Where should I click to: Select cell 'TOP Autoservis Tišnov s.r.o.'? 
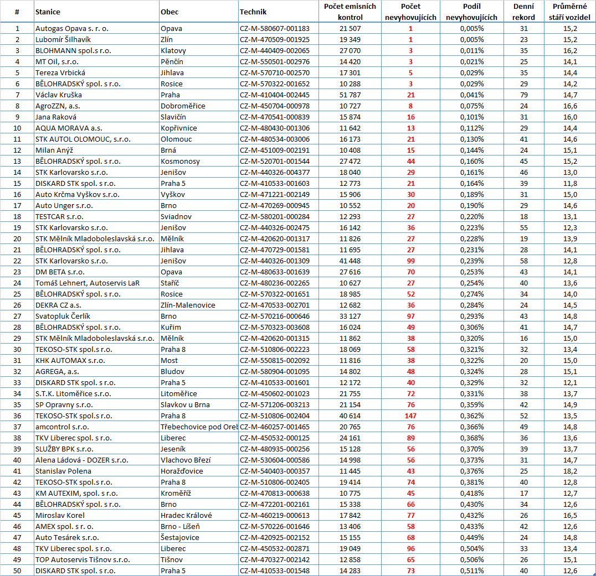[x=96, y=559]
